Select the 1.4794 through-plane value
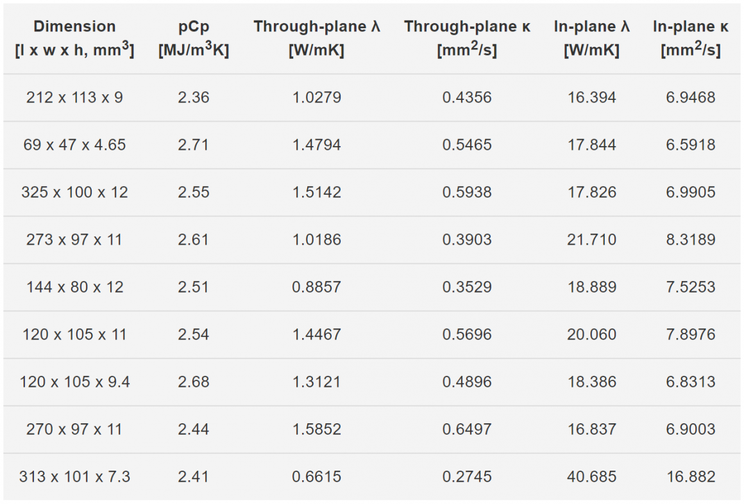The image size is (744, 504). 316,145
